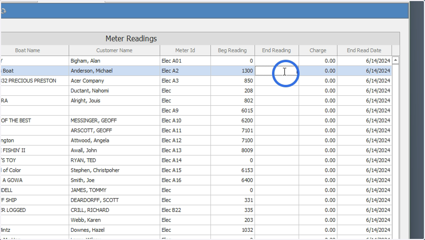
Task: Select customer Awall, John
Action: coord(84,150)
